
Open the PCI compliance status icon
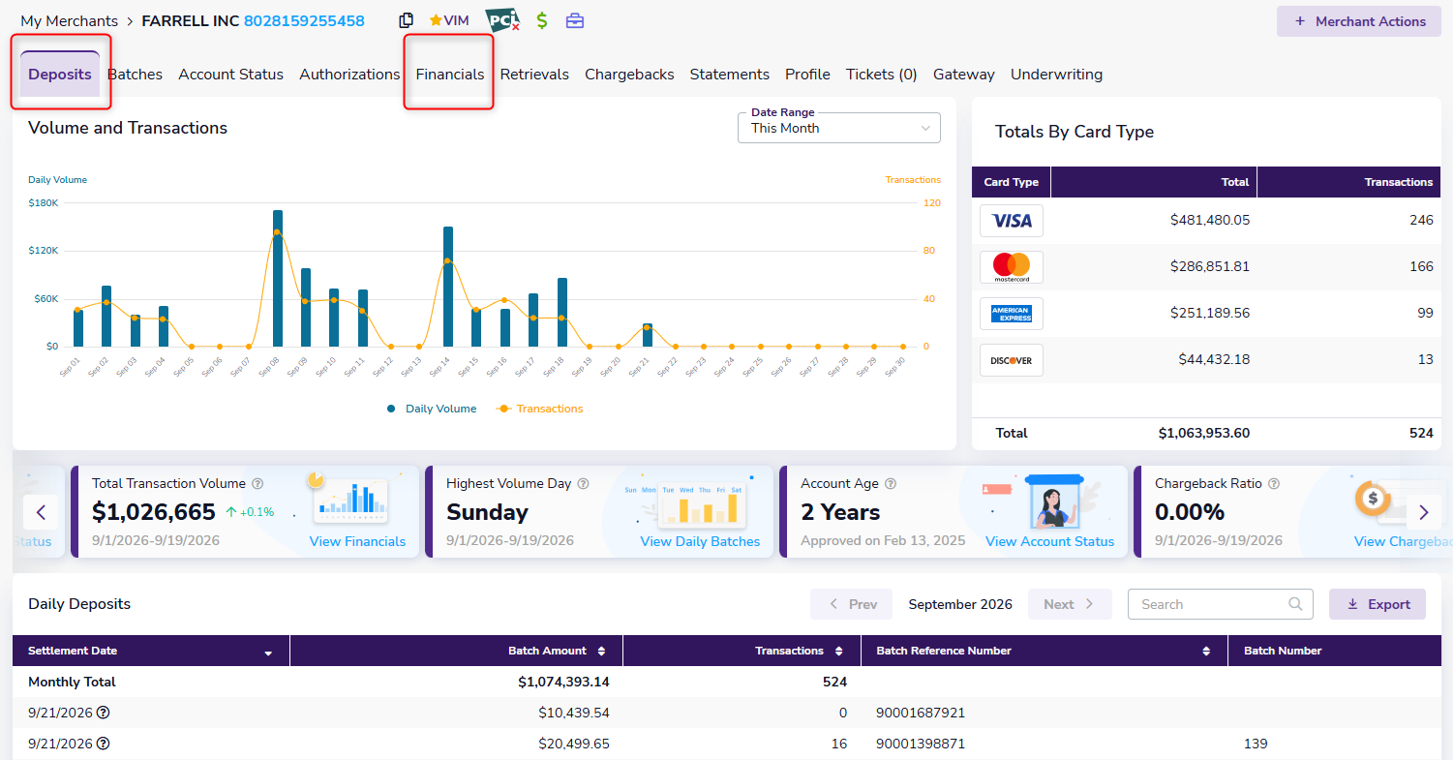pyautogui.click(x=502, y=20)
